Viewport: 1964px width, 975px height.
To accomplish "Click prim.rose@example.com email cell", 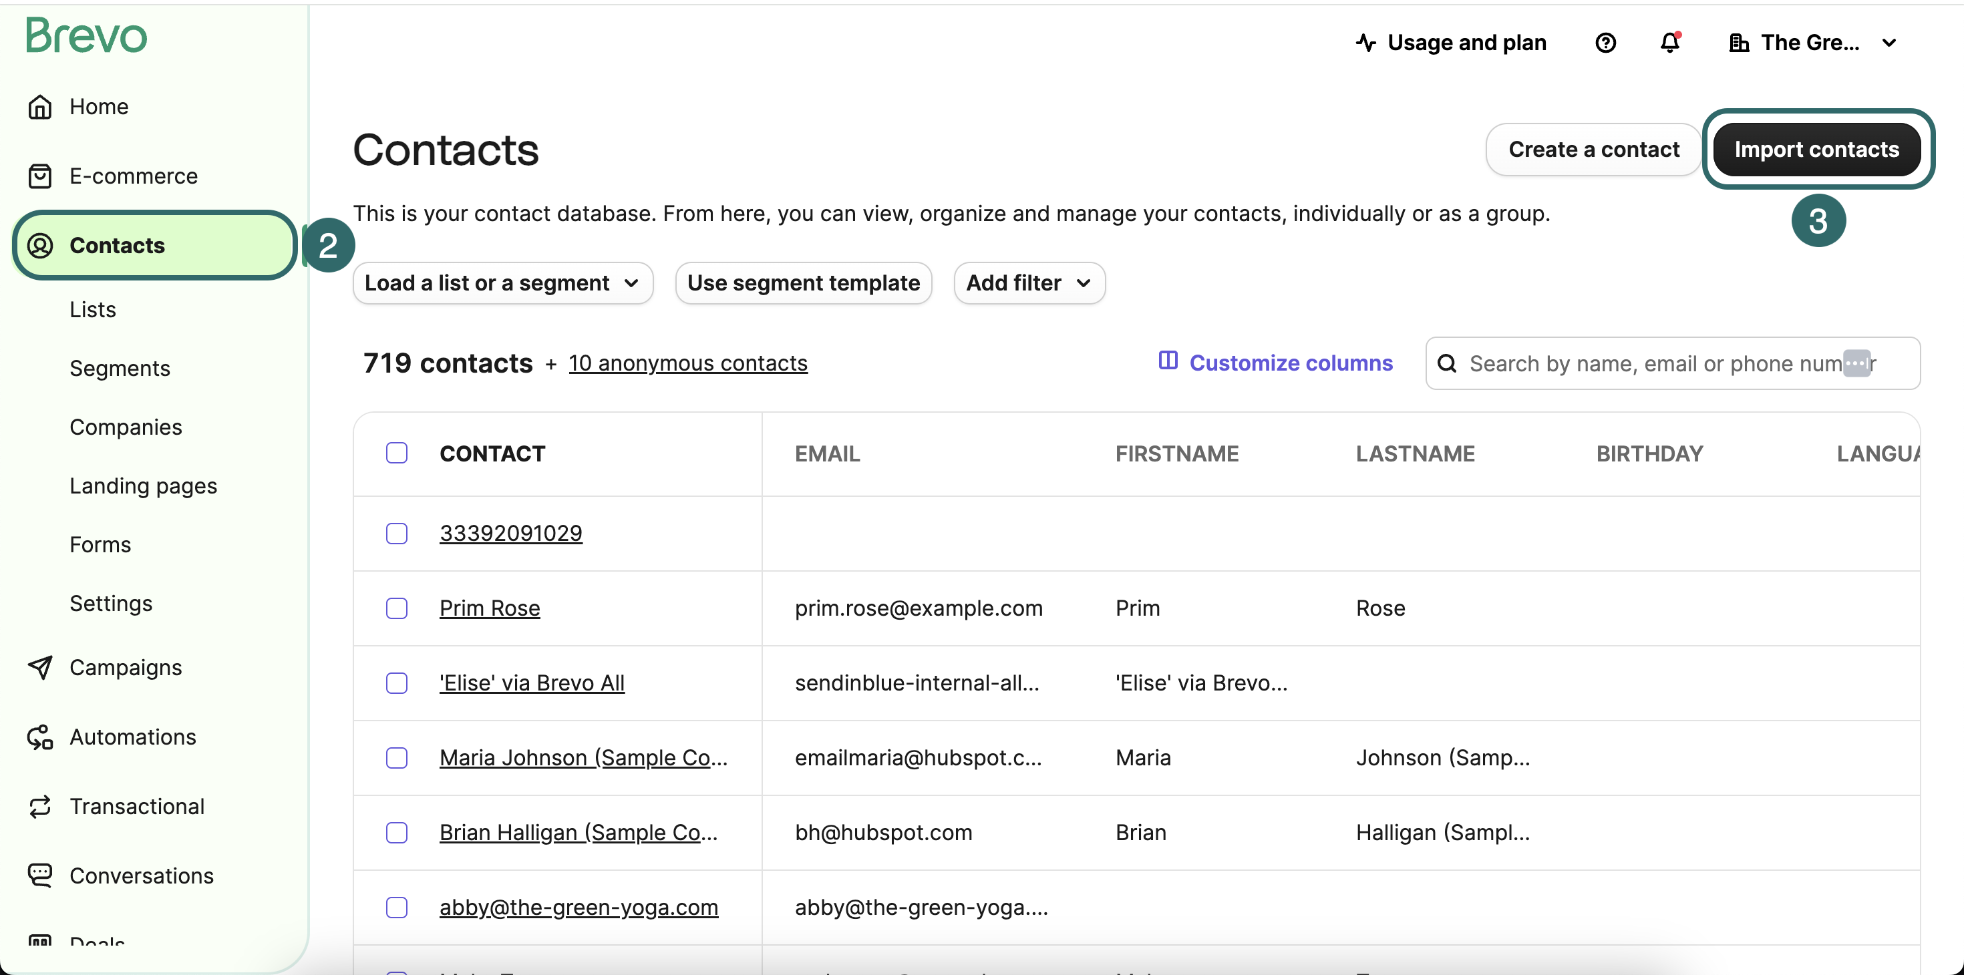I will tap(919, 608).
